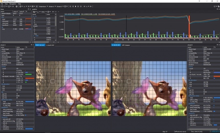220x133 pixels.
Task: Select the highlighted block in stream A image
Action: coord(52,81)
